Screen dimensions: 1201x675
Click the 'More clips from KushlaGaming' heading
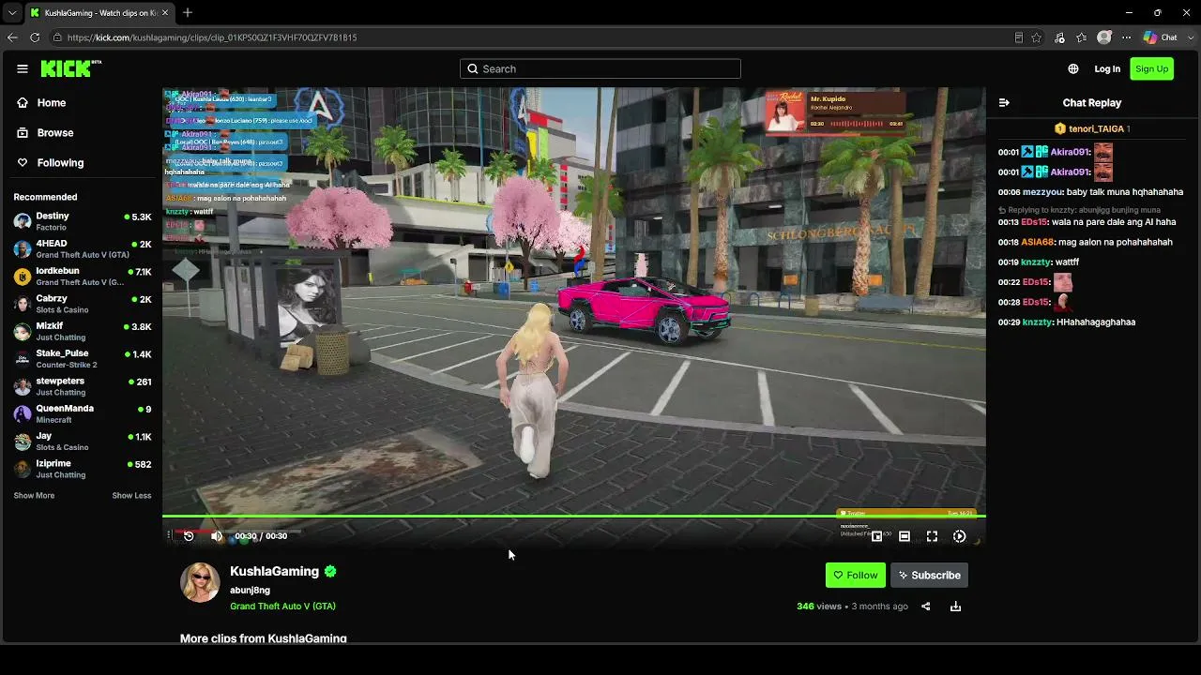[x=264, y=638]
